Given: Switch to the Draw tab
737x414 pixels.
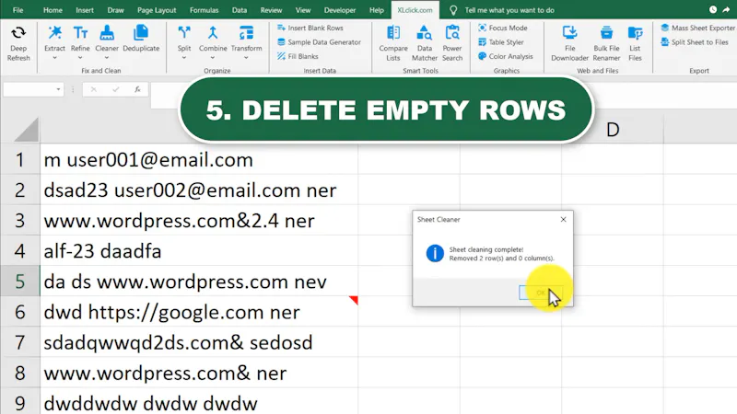Looking at the screenshot, I should coord(115,10).
